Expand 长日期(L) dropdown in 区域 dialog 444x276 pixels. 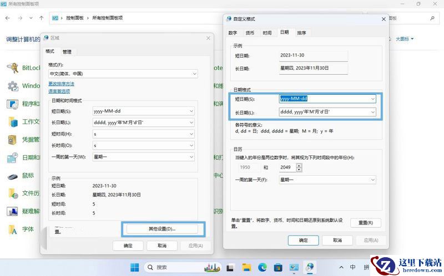tap(191, 122)
